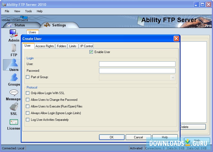213x152 pixels.
Task: Open the File menu
Action: tap(7, 11)
